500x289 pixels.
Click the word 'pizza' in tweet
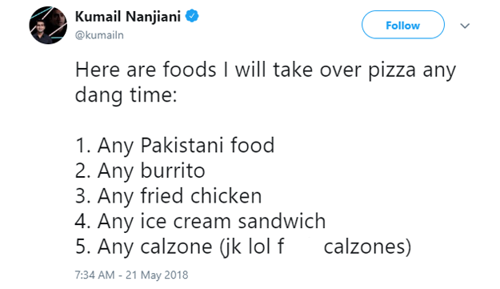(392, 70)
